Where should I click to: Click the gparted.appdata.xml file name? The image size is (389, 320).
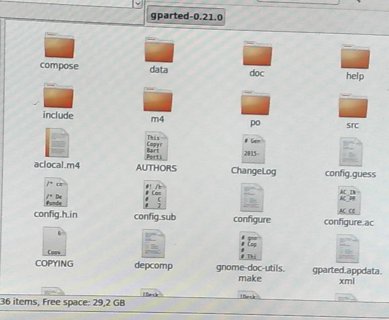pyautogui.click(x=347, y=276)
